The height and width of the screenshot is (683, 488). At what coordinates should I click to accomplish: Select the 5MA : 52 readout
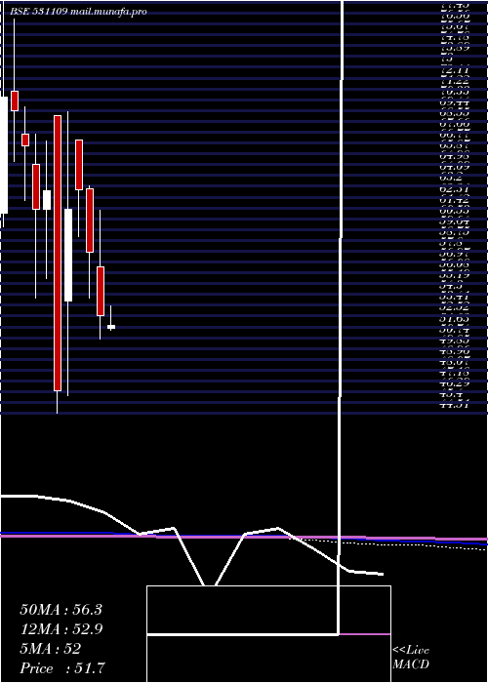tap(50, 649)
